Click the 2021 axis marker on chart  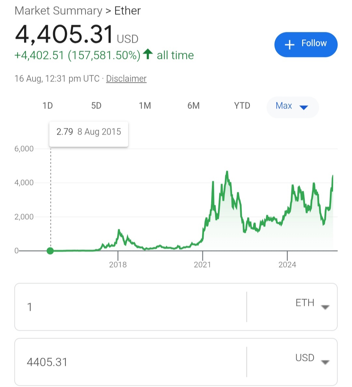click(202, 264)
